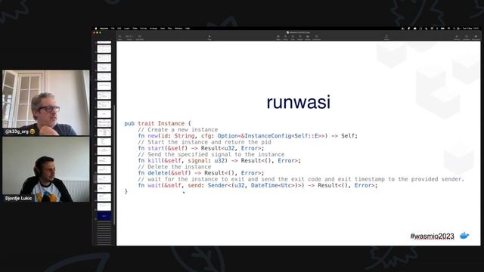Add a text box with Text icon
This screenshot has height=272, width=484.
(293, 37)
